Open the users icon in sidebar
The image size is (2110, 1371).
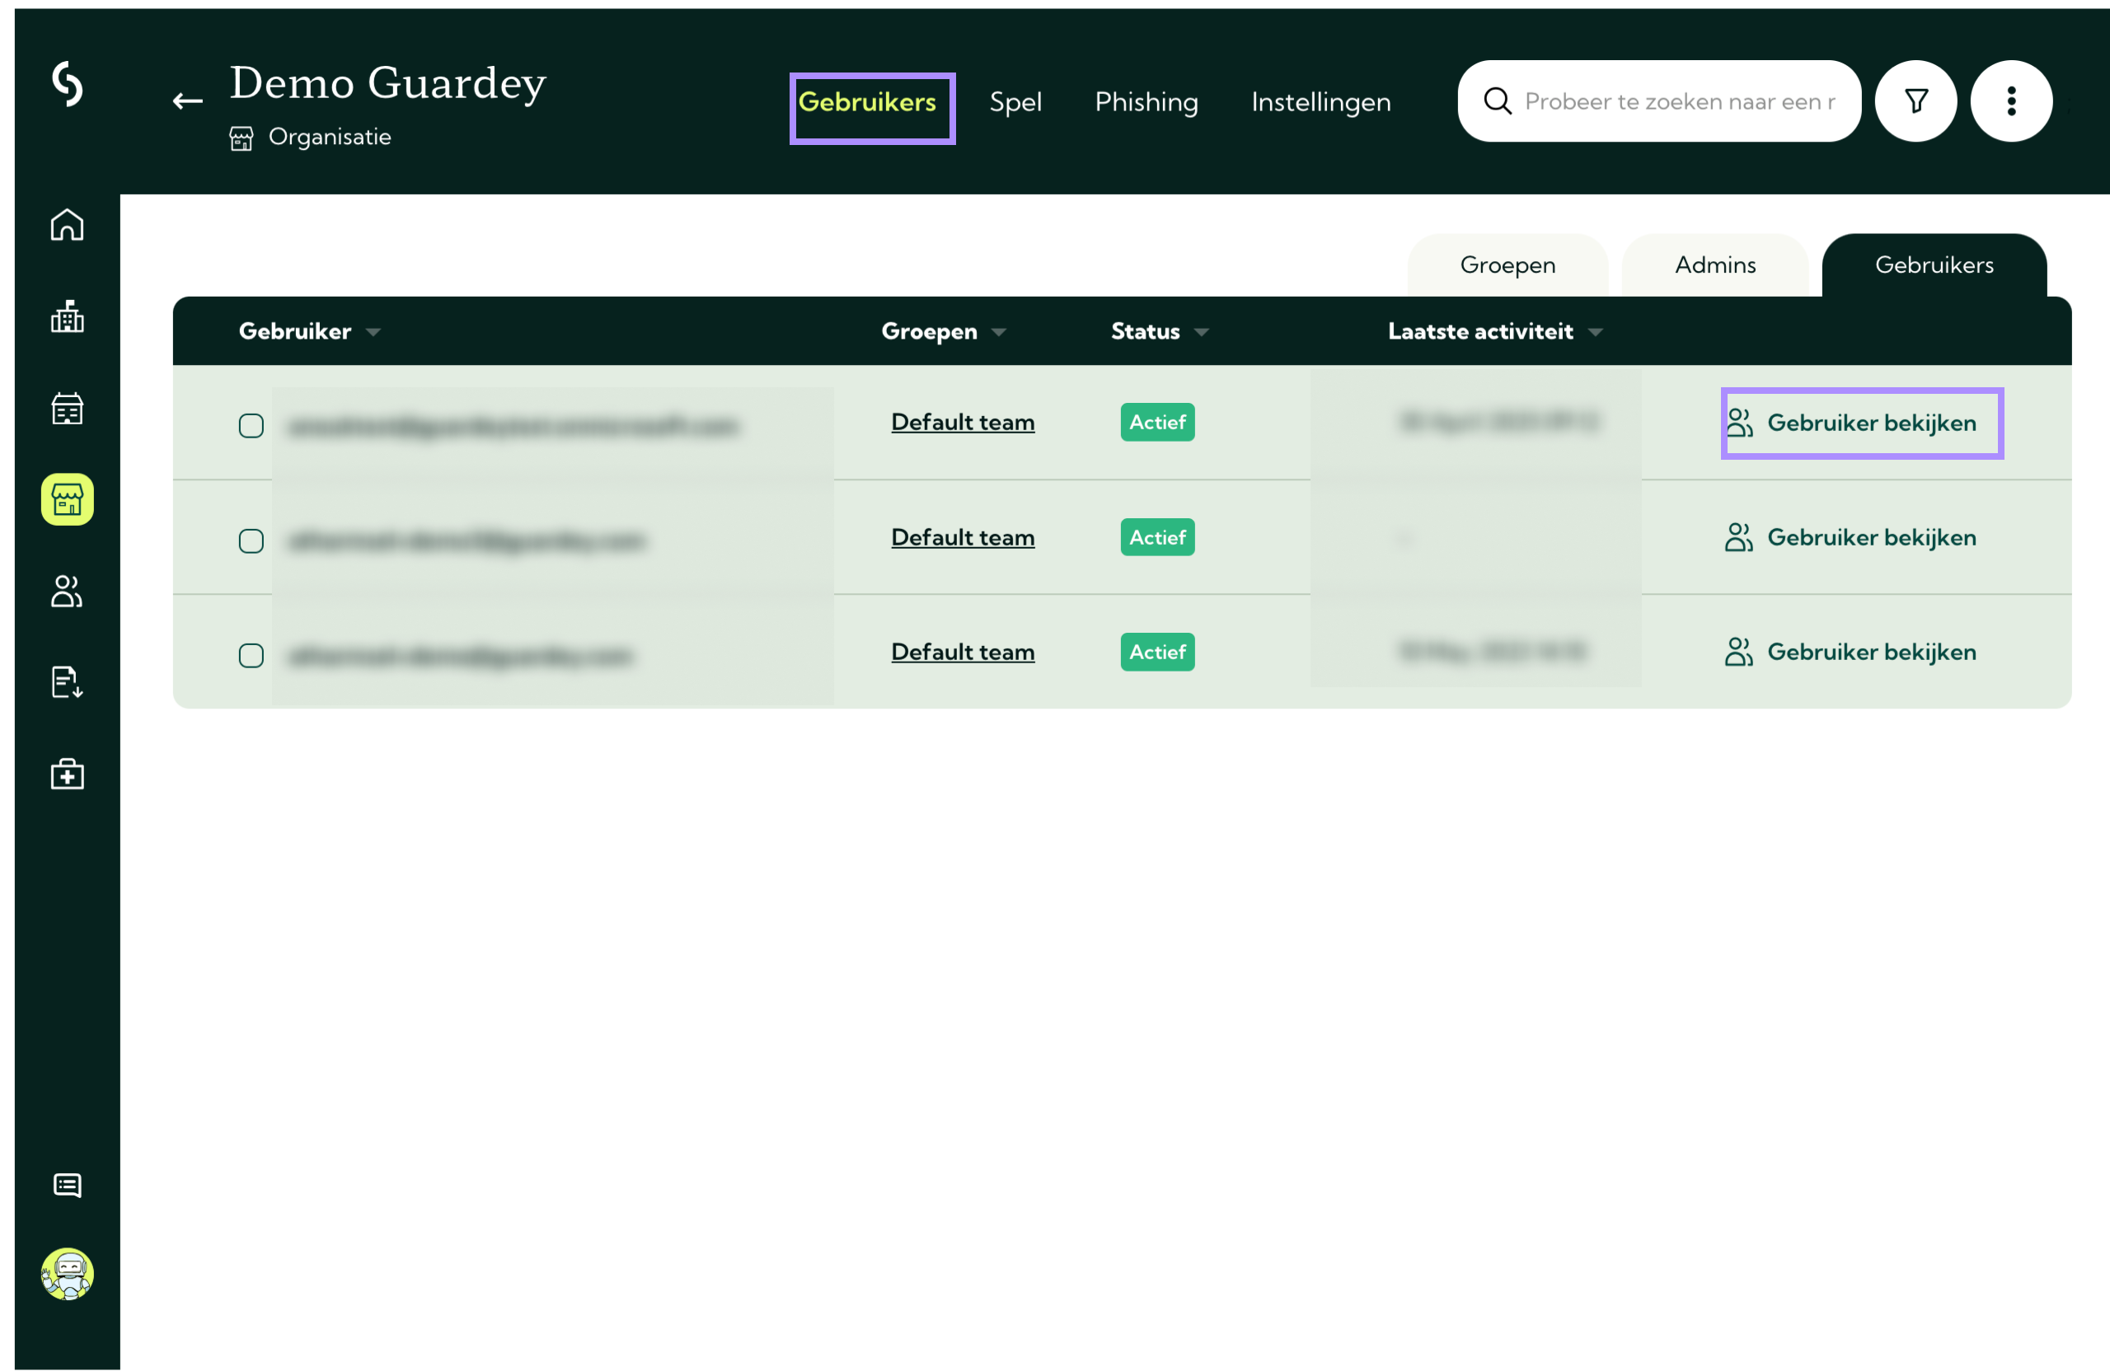tap(67, 591)
